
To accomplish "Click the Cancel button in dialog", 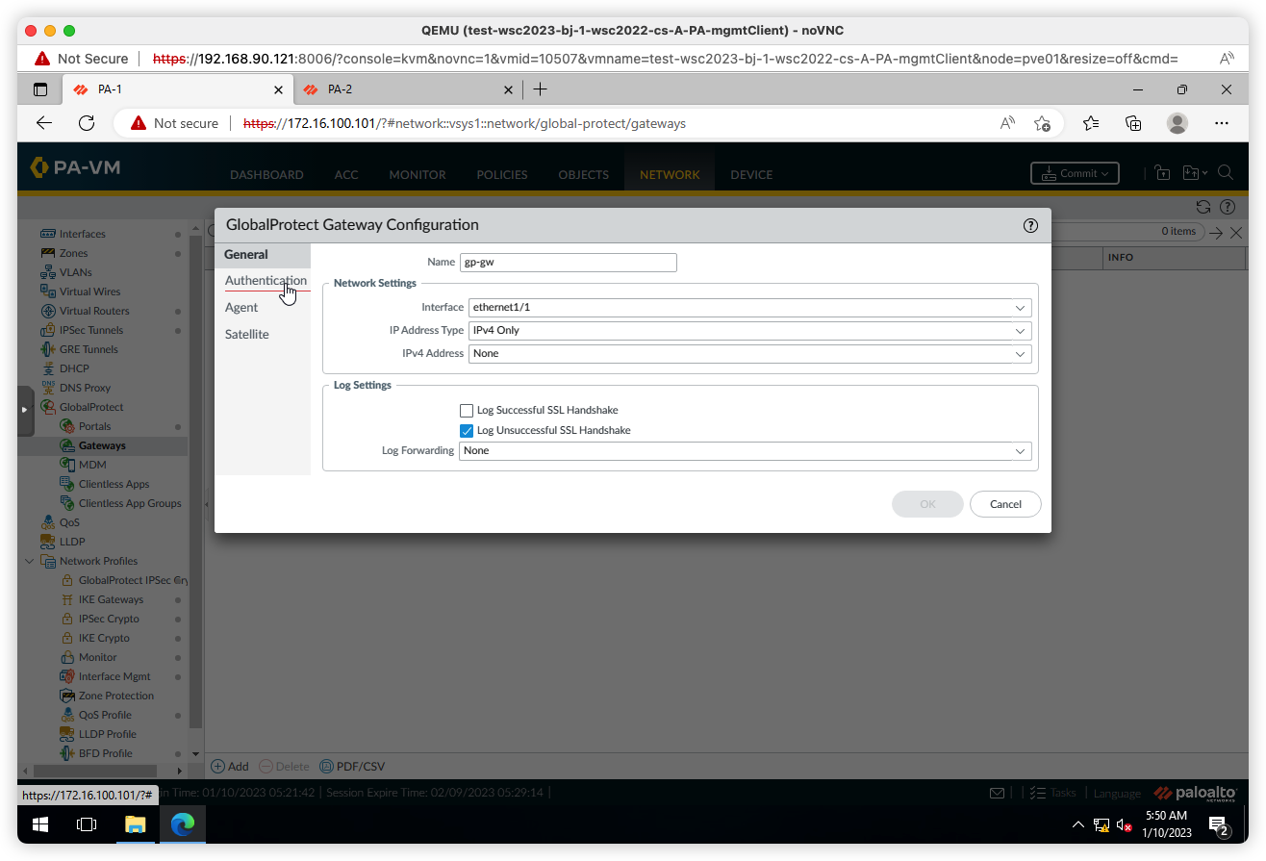I will tap(1005, 504).
